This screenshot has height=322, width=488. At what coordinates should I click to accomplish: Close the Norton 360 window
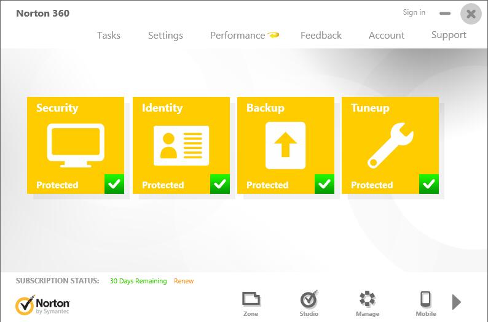point(471,13)
